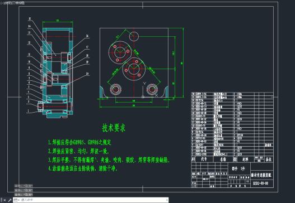
Task: Expand command history arrow at command line end
Action: coord(167,200)
